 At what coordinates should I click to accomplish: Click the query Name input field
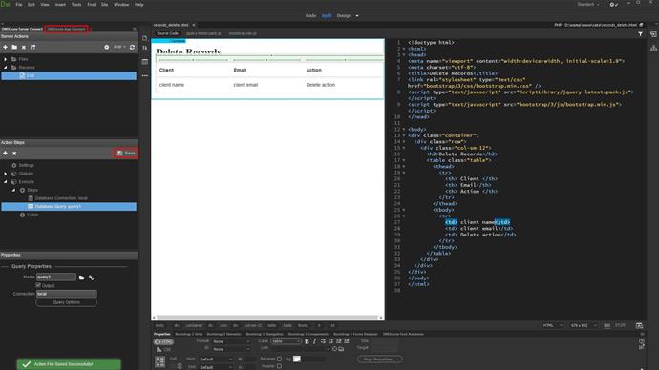point(56,277)
